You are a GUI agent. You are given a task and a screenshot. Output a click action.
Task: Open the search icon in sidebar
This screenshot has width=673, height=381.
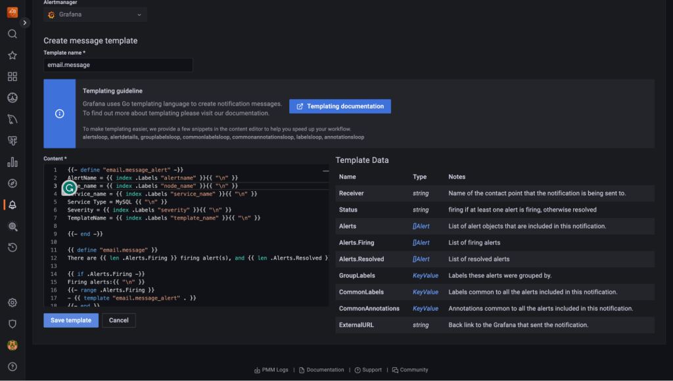coord(12,34)
